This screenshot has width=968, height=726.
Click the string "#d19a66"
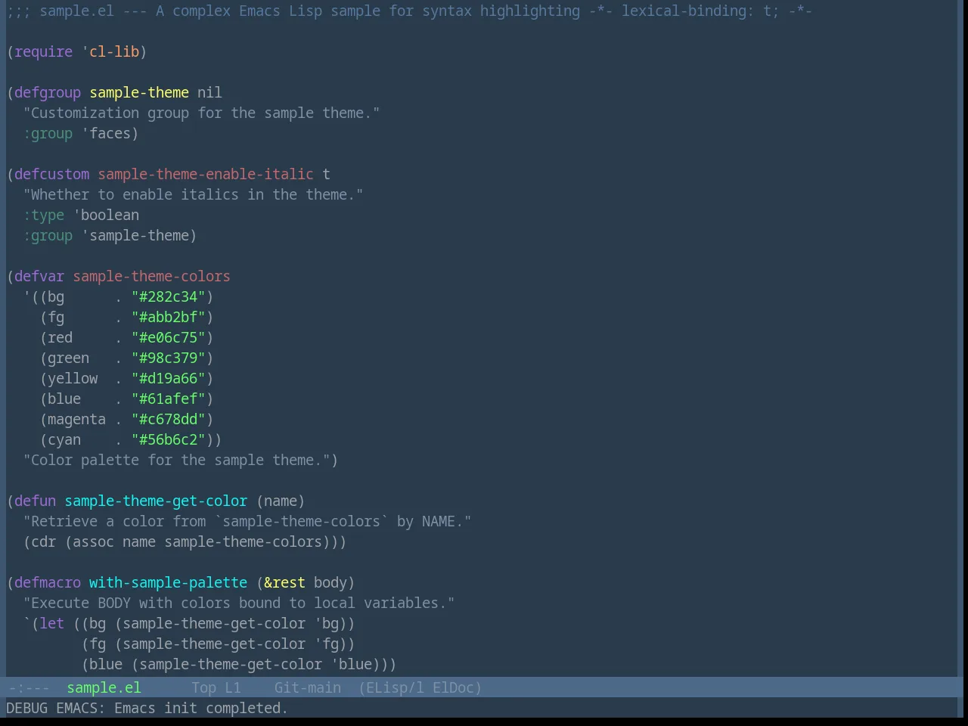click(x=168, y=378)
